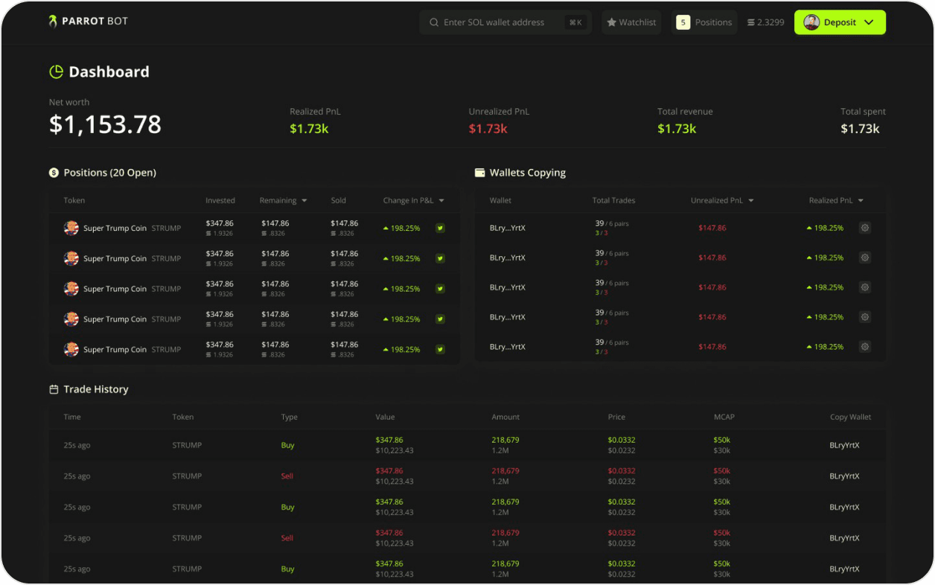Click the wallet icon beside Wallets Copying
Viewport: 935px width, 585px height.
[x=480, y=173]
